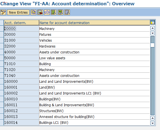Click the Name for account determination header
Viewport: 160px width, 130px height.
tap(94, 23)
